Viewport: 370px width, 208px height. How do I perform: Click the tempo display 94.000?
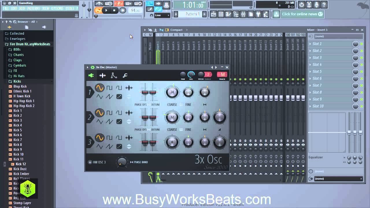click(136, 10)
